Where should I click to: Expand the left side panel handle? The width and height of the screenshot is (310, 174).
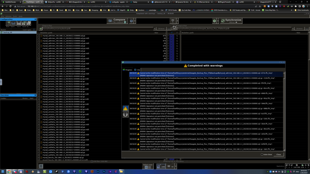coord(1,82)
